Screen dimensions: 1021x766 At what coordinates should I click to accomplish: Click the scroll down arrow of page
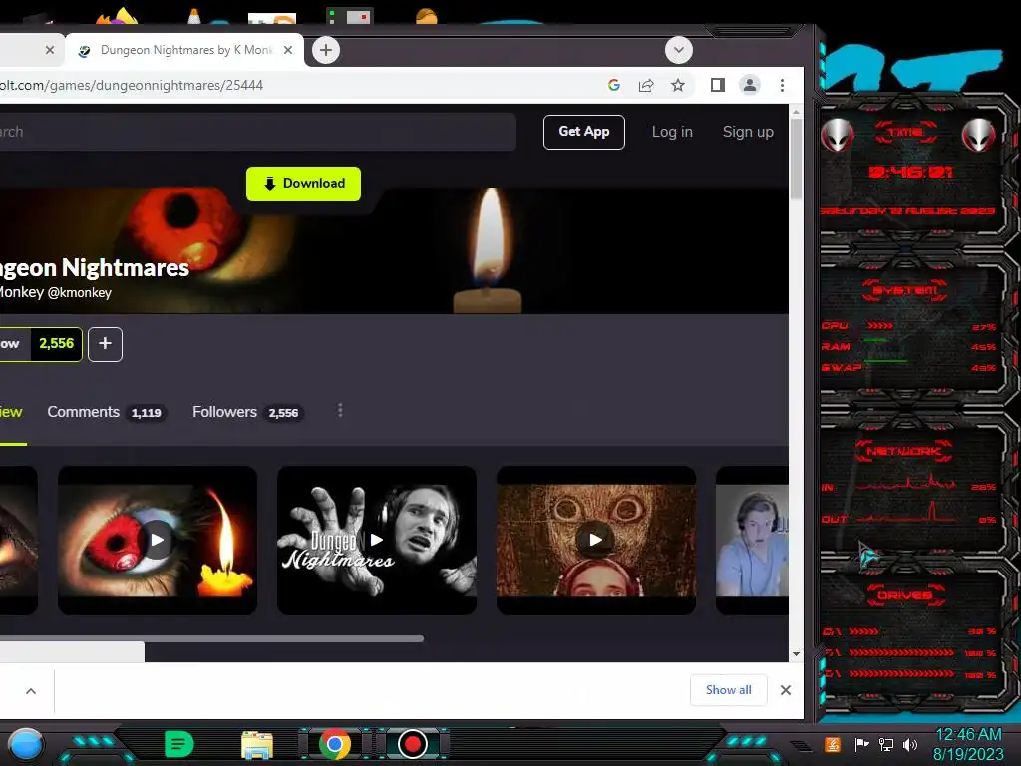point(796,654)
